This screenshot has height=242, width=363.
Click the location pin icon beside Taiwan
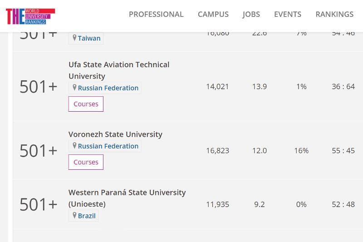[x=74, y=38]
